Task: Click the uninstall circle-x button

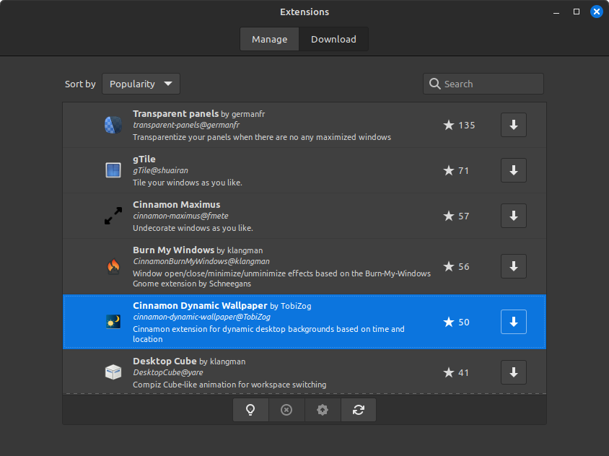Action: [x=286, y=410]
